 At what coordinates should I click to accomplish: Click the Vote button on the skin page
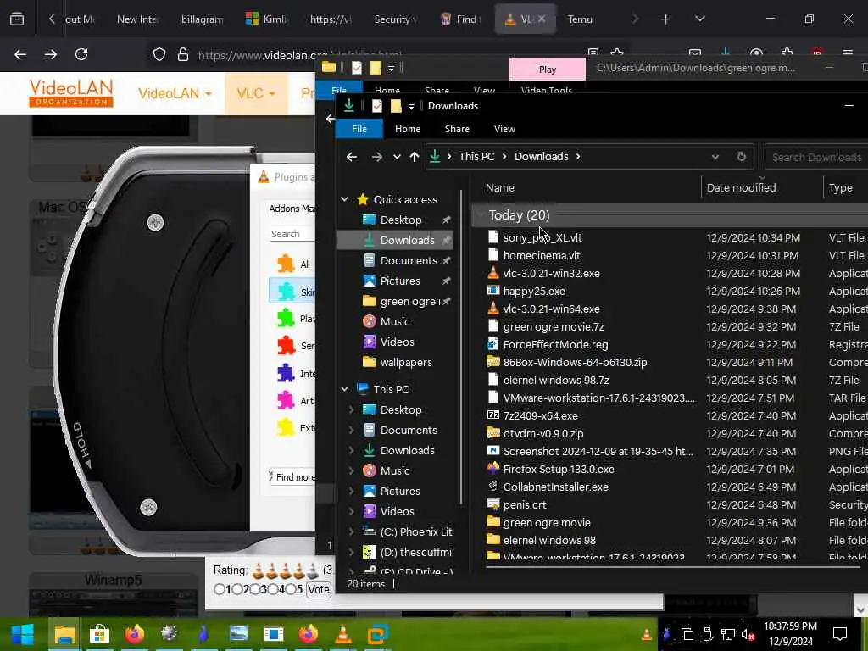[319, 590]
